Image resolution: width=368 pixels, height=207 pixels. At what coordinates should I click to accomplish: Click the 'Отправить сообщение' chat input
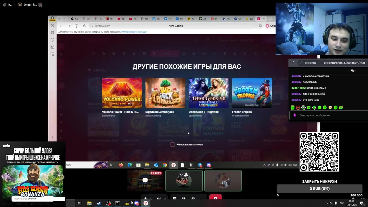[x=329, y=115]
